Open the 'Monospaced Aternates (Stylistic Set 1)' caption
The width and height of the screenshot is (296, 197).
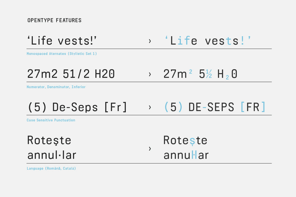pos(62,54)
